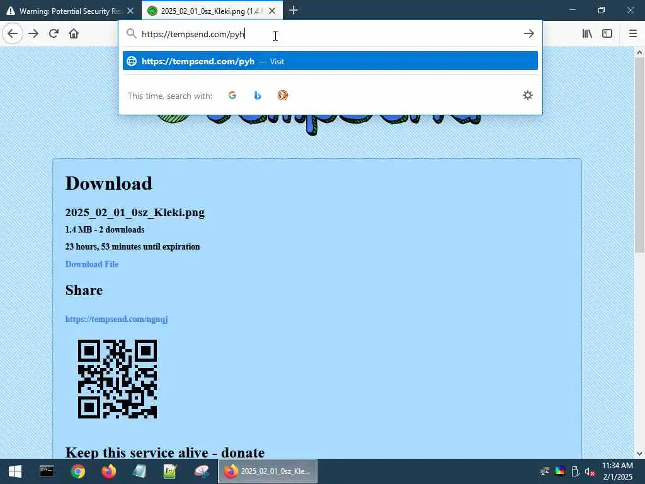Click 'Keep this service alive - donate' heading
The image size is (645, 484).
pos(165,452)
